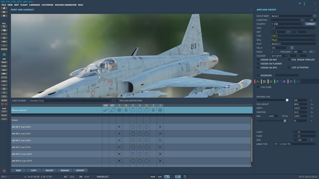This screenshot has width=319, height=179.
Task: Open the route waypoints tab icon
Action: 257,82
